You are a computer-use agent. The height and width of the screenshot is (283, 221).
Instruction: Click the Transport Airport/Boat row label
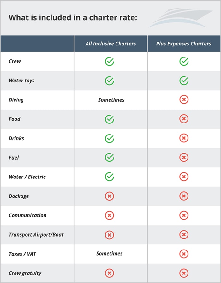point(36,235)
